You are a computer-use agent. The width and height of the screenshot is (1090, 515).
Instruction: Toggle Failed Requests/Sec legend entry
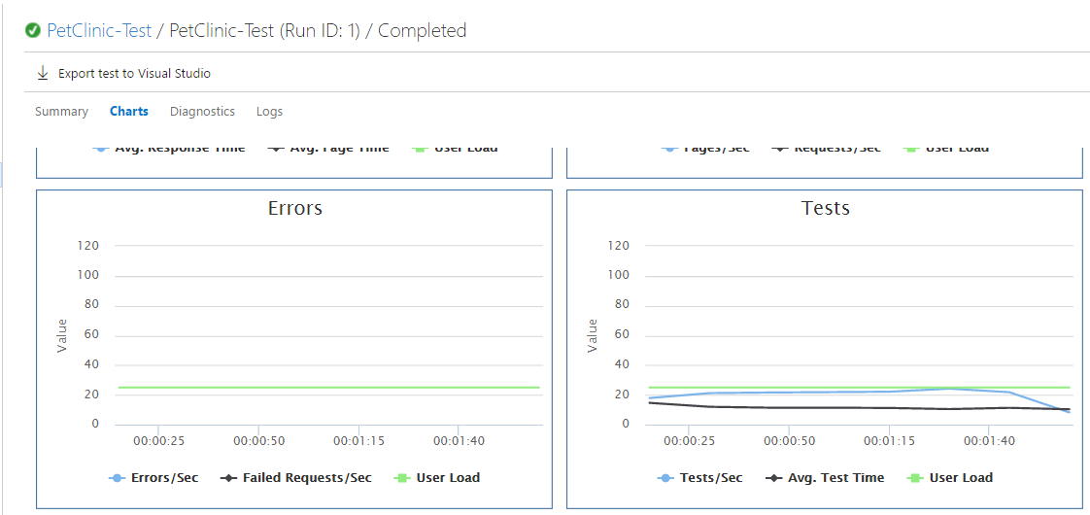tap(296, 478)
